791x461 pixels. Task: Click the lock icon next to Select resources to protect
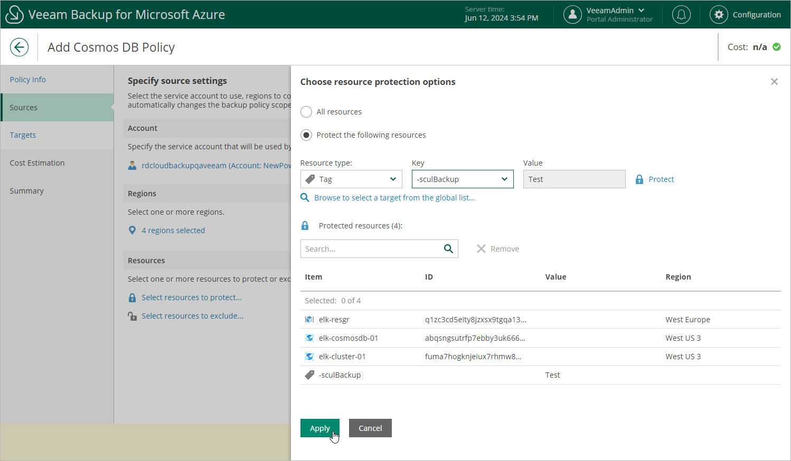click(x=132, y=297)
